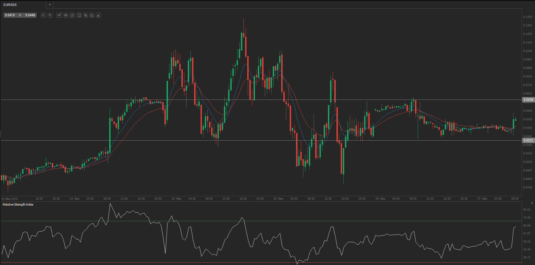Select the 9.0596 horizontal line price tag
The height and width of the screenshot is (265, 535).
pyautogui.click(x=528, y=100)
